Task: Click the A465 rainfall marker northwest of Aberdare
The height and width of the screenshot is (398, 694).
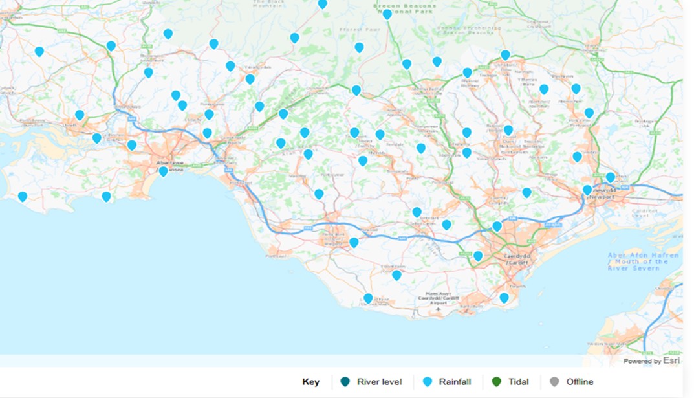Action: pos(357,91)
